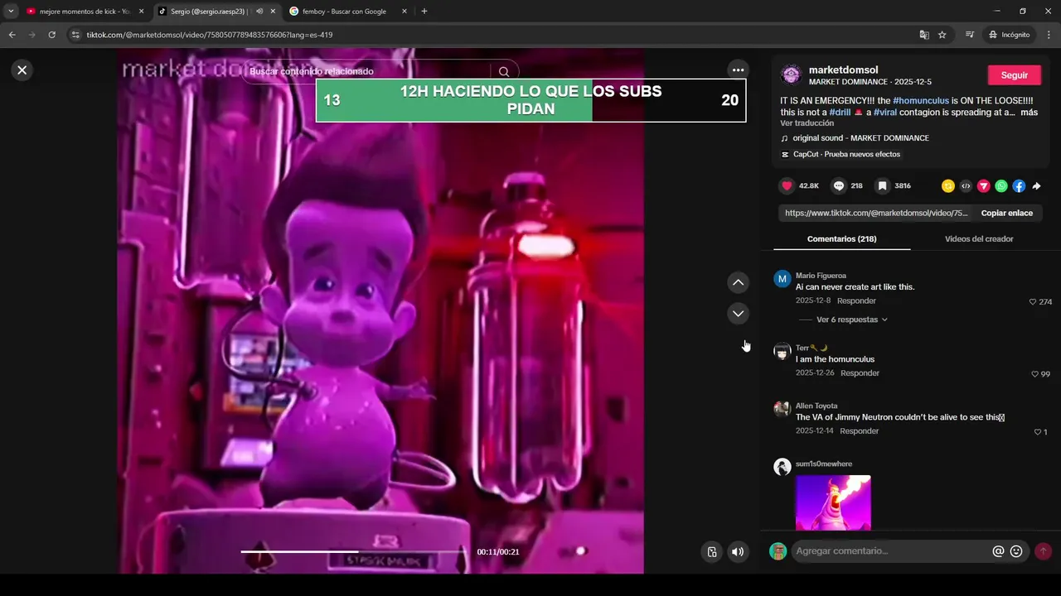Open the emoji picker in comment box

[1016, 551]
